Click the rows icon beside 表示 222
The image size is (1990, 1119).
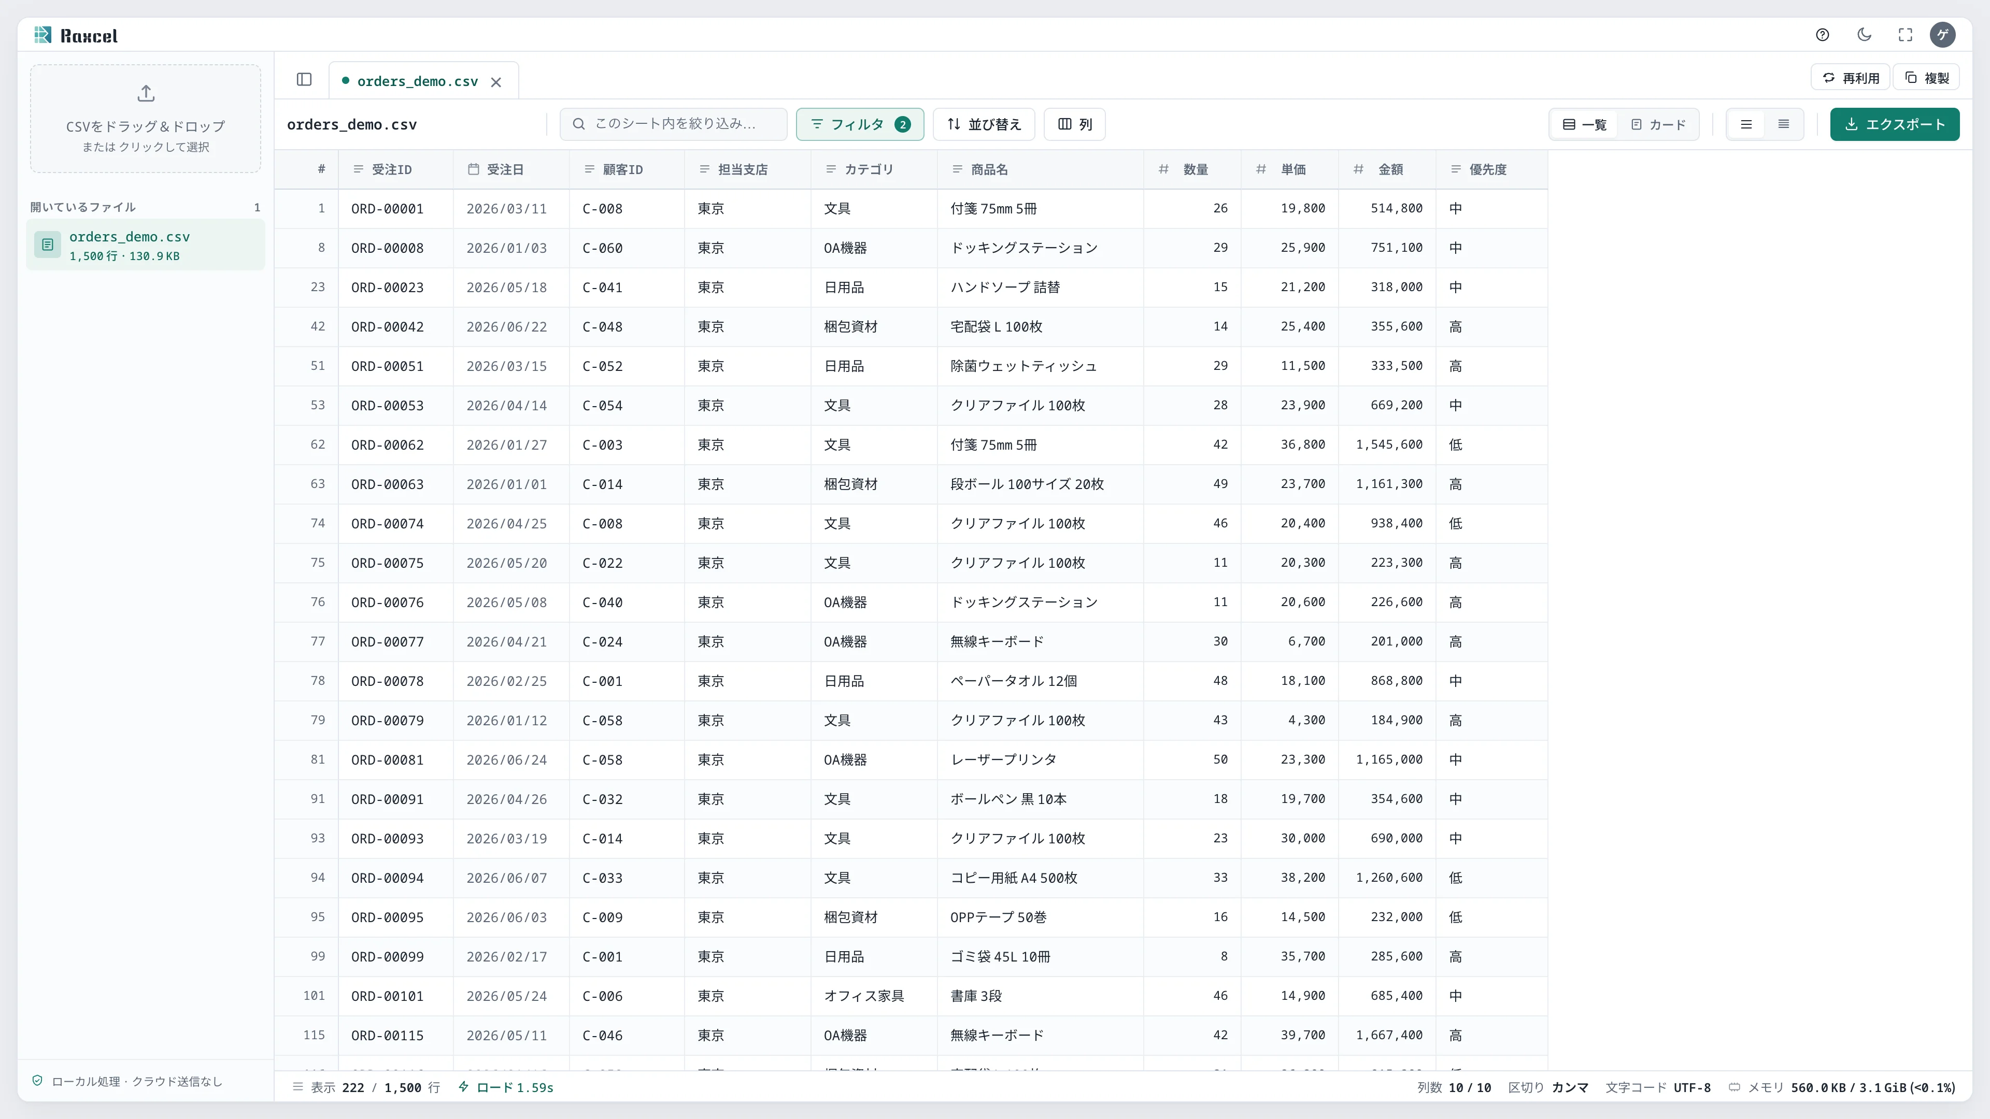(297, 1087)
